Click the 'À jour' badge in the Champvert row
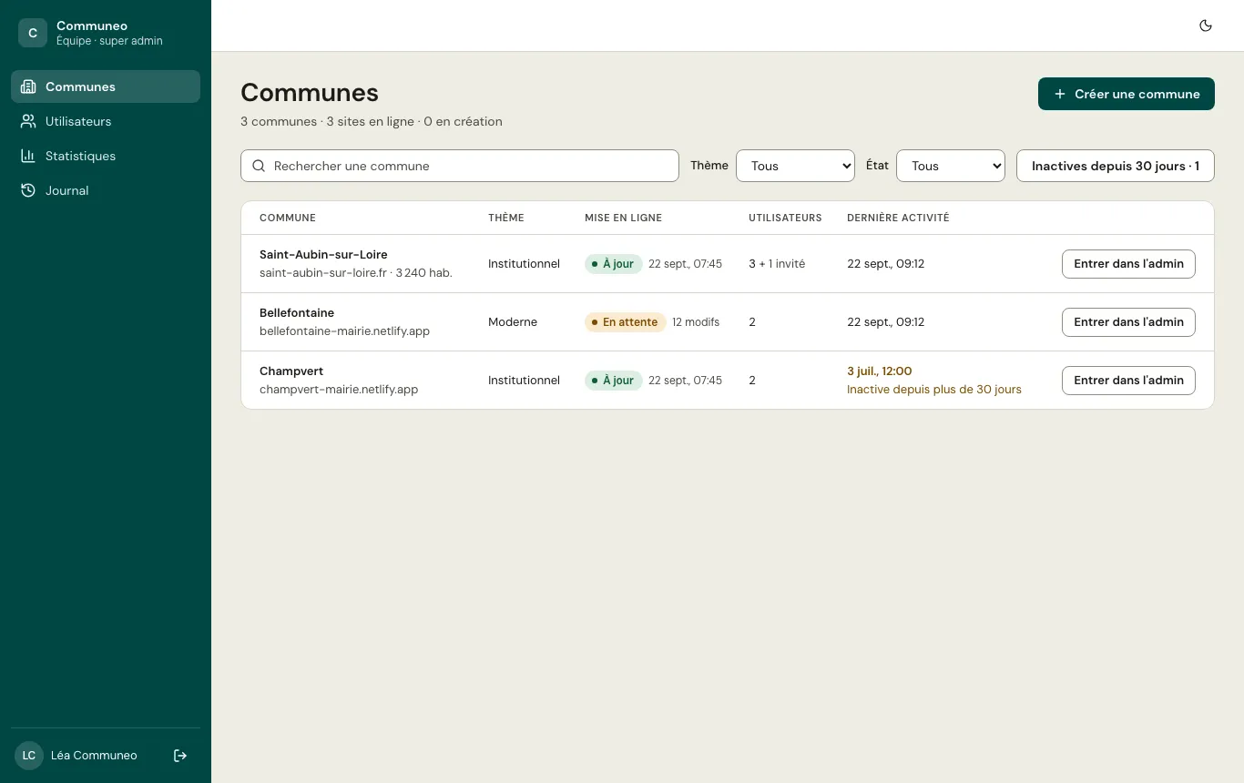The height and width of the screenshot is (783, 1244). click(613, 381)
